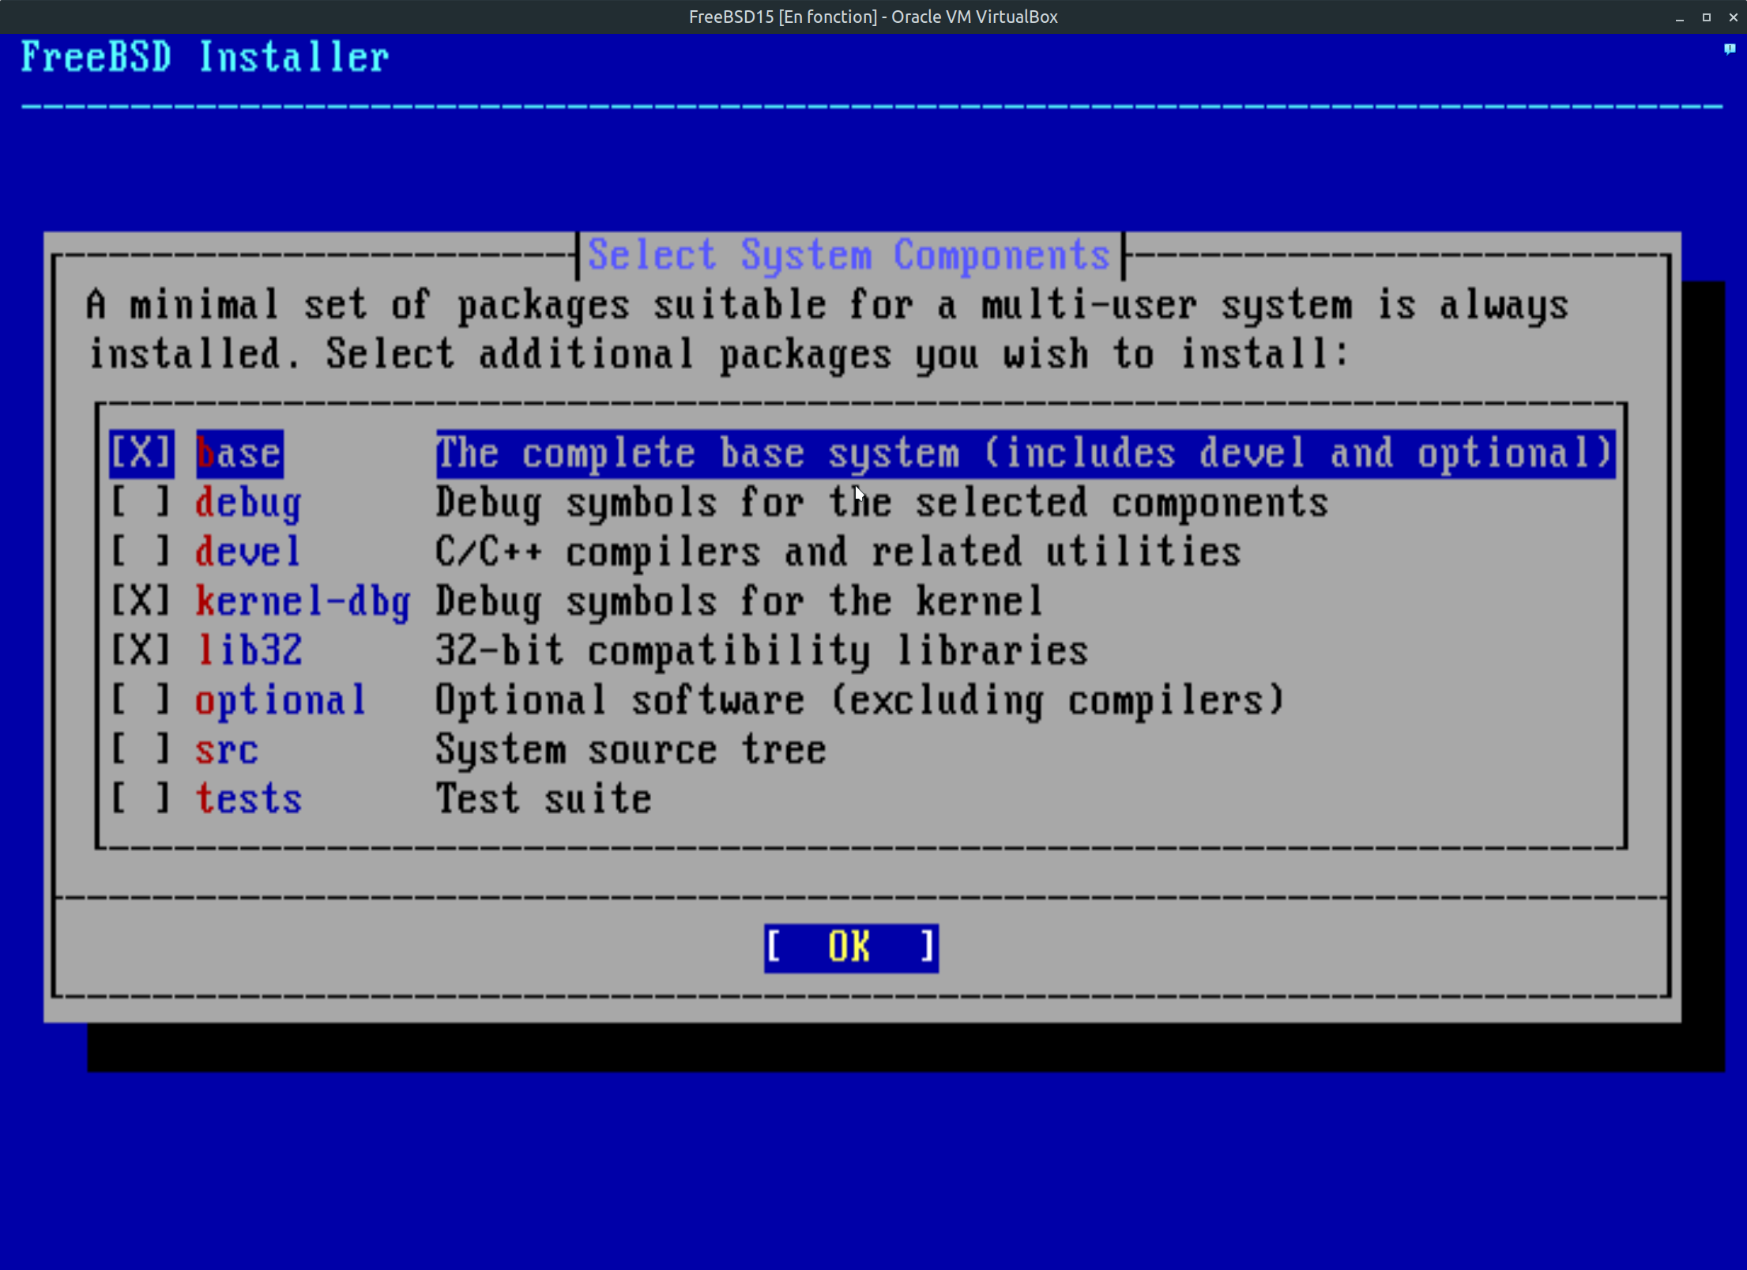Check the tests suite checkbox
This screenshot has width=1747, height=1270.
click(141, 798)
